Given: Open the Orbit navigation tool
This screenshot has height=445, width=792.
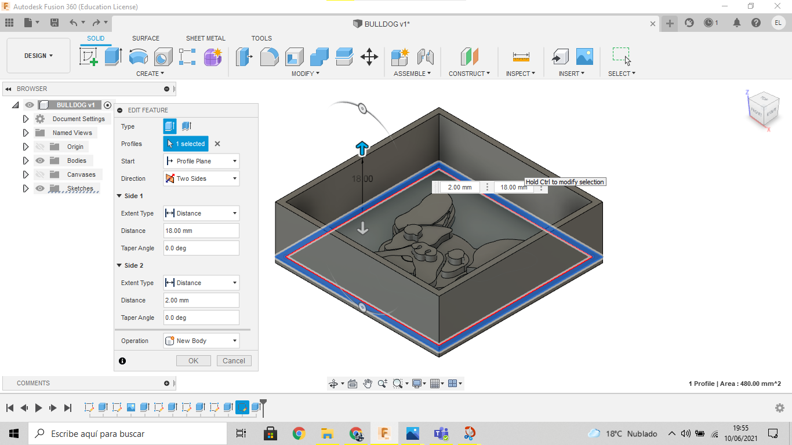Looking at the screenshot, I should point(333,384).
